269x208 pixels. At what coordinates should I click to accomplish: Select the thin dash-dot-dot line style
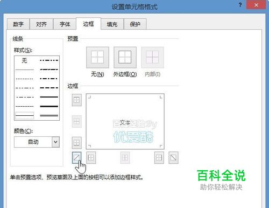tap(25, 88)
